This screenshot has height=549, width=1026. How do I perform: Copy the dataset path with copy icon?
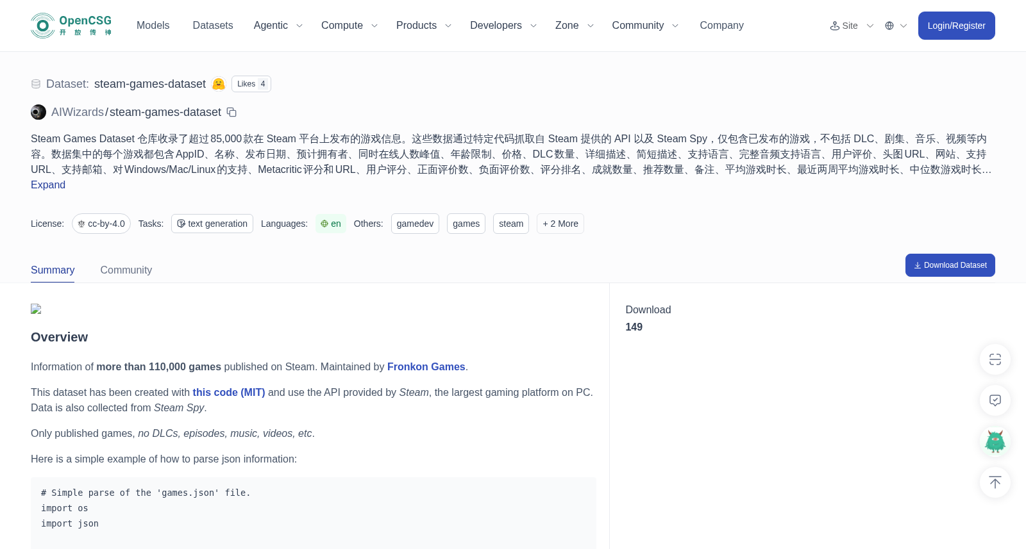pos(231,112)
